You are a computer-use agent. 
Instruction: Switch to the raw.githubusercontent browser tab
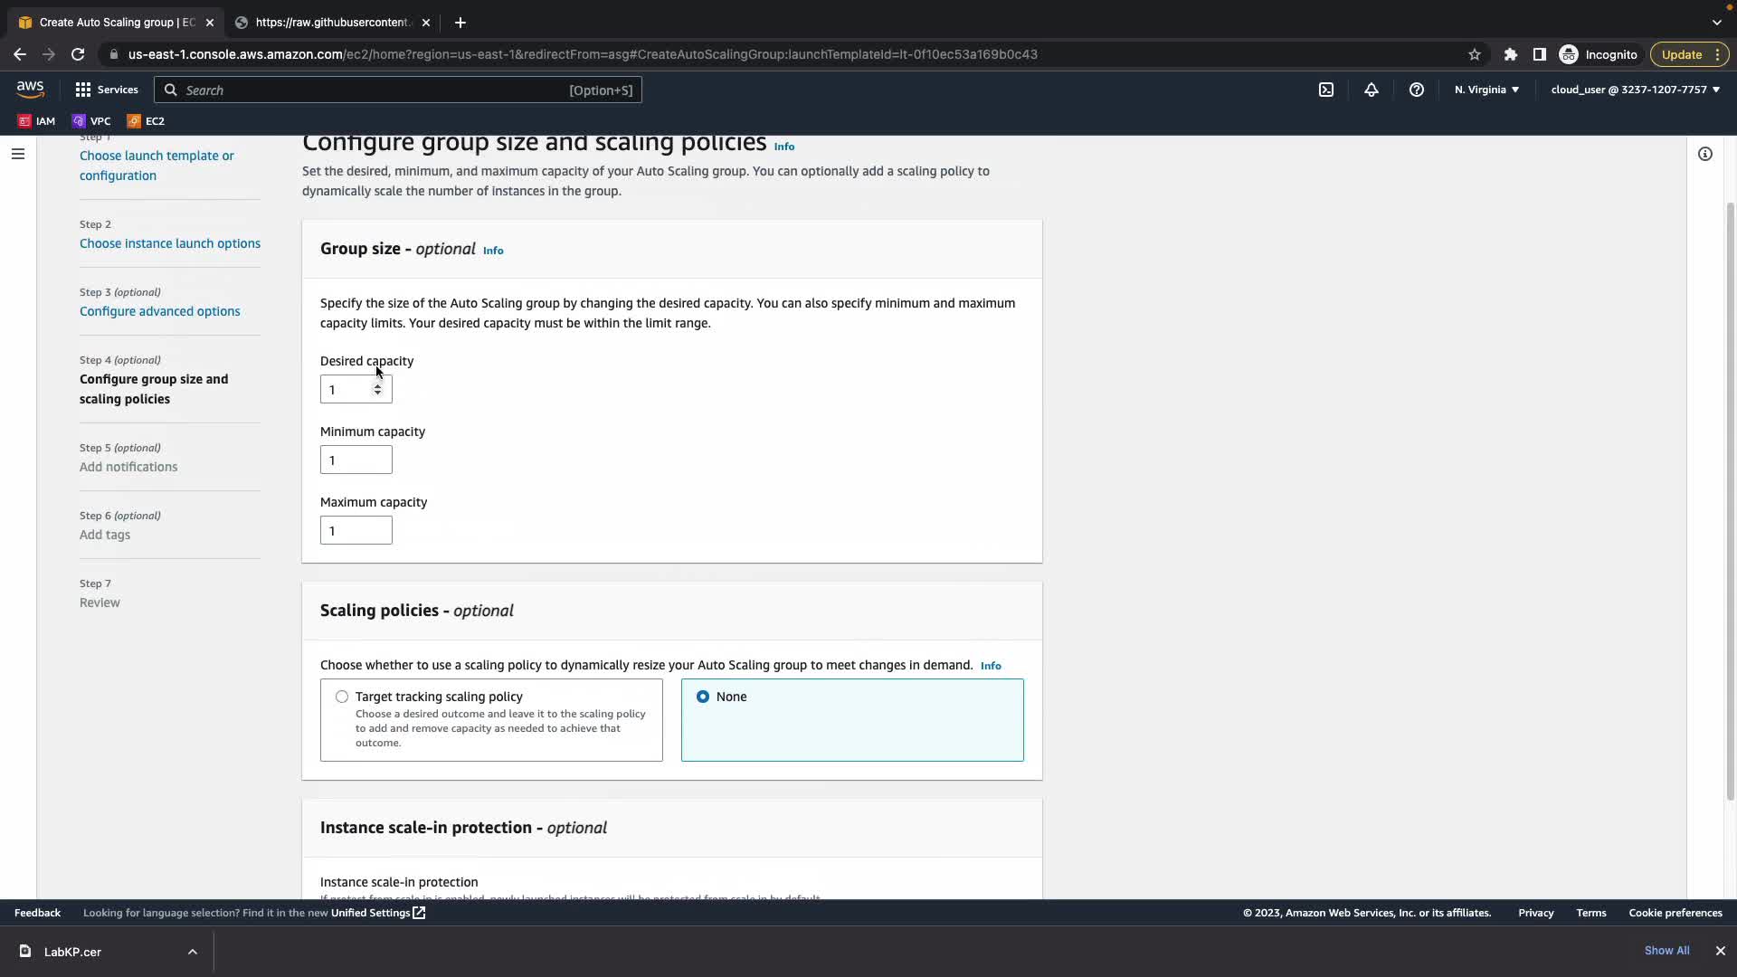click(x=332, y=23)
